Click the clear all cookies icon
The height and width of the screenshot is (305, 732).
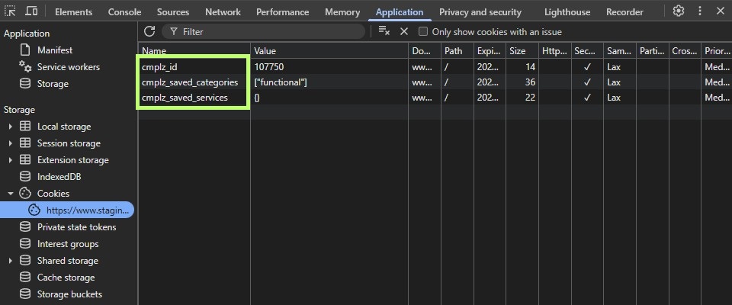coord(384,31)
